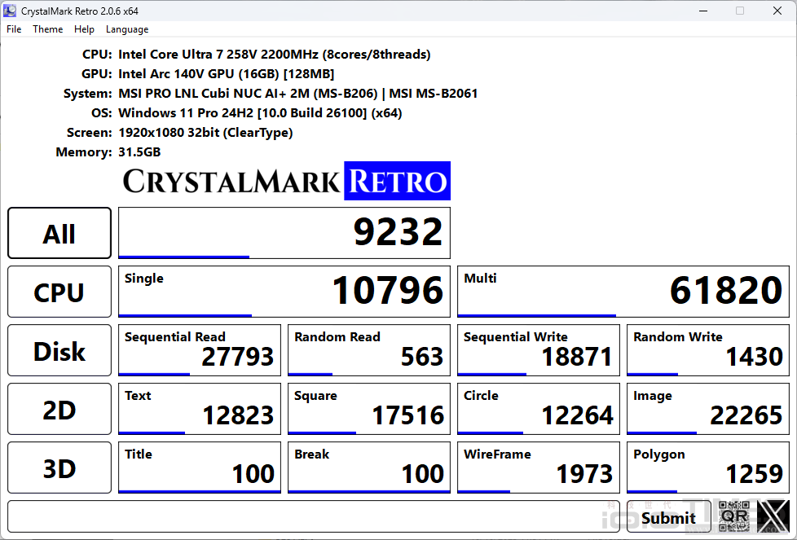This screenshot has width=797, height=540.
Task: Open the Language menu
Action: (x=127, y=29)
